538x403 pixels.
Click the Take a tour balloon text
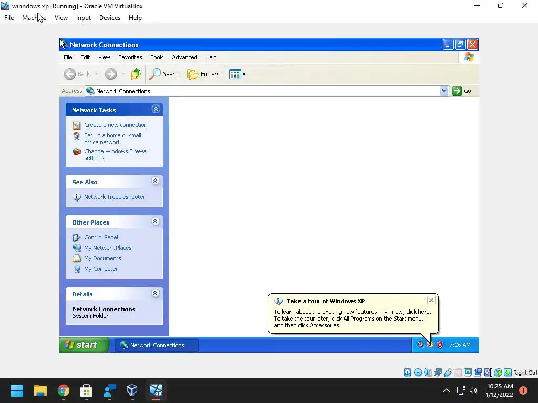(353, 319)
